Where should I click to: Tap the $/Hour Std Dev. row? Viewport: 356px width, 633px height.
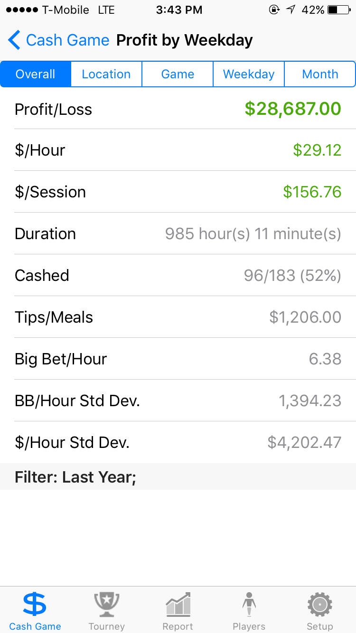tap(178, 442)
